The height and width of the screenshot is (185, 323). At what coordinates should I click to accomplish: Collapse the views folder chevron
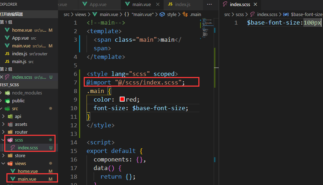coord(3,163)
